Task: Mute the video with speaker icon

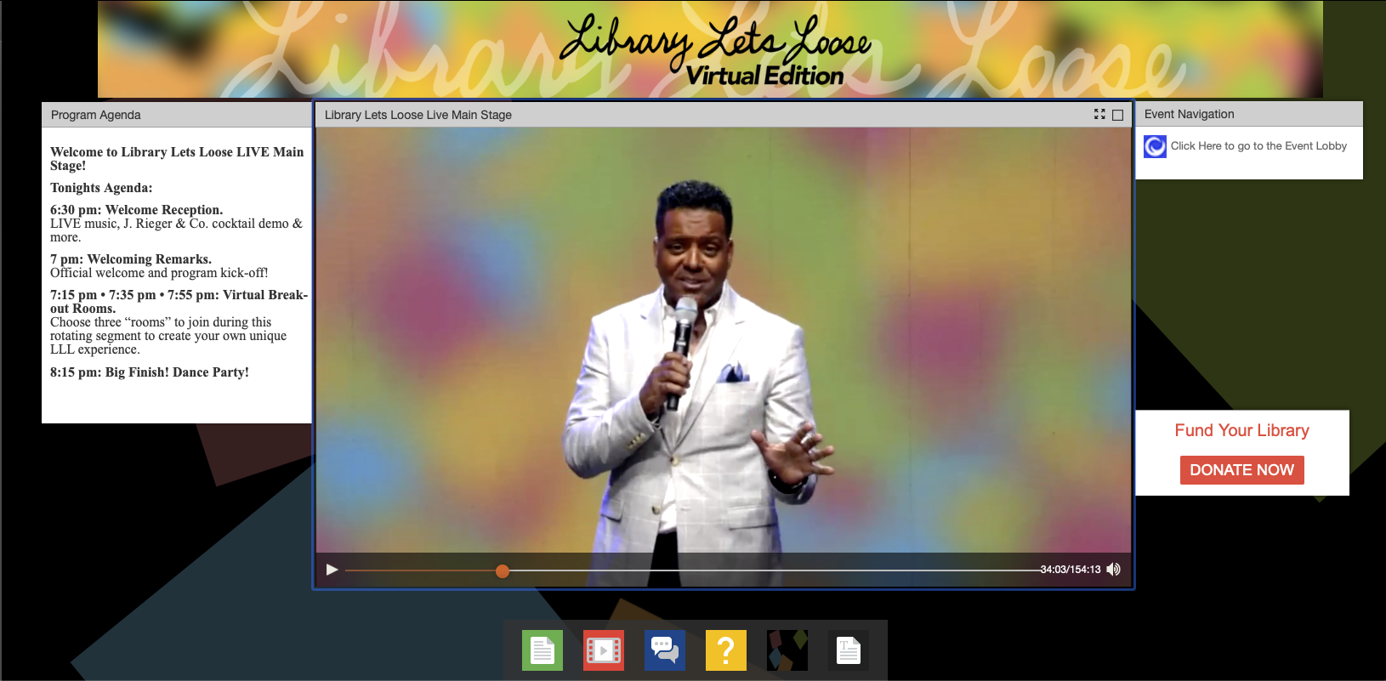Action: coord(1114,570)
